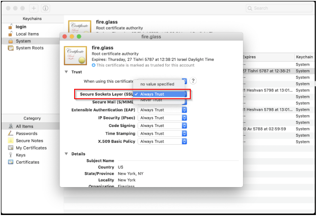Open the X.509 Basic Policy dropdown
318x218 pixels.
tap(162, 141)
